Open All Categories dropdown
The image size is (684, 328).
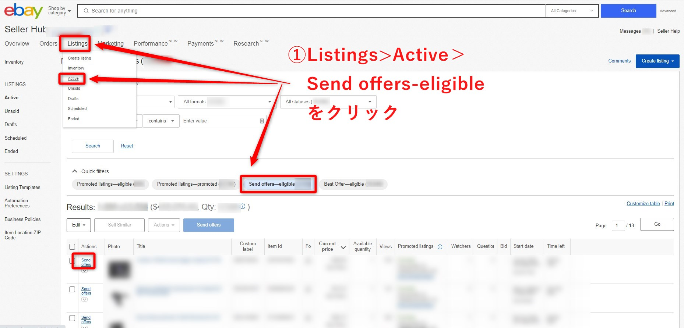click(x=572, y=11)
